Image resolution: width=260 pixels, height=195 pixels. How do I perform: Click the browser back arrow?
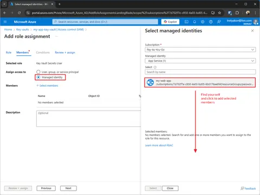5,13
